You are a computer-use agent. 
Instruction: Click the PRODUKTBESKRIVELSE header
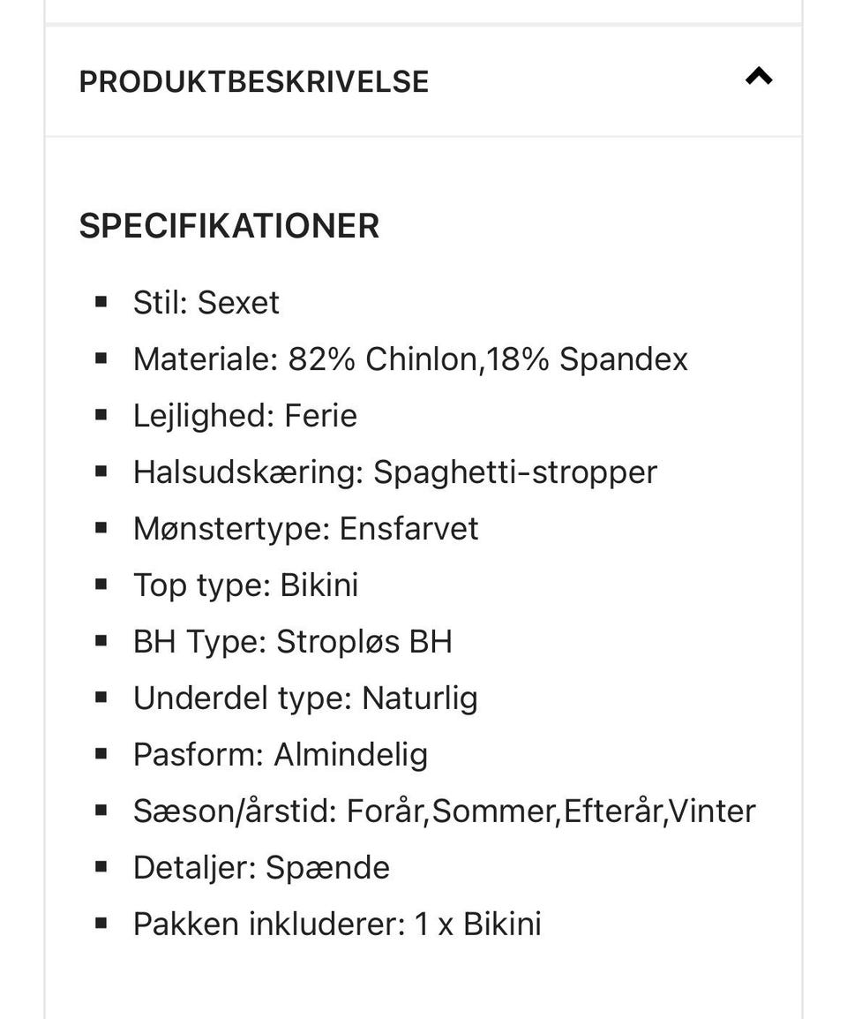(x=253, y=82)
